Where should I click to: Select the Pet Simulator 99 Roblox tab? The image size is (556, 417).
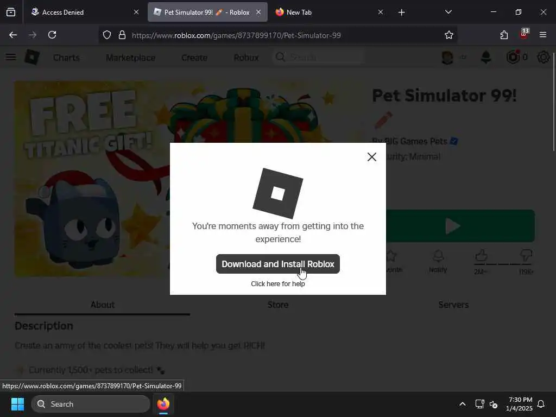[207, 12]
